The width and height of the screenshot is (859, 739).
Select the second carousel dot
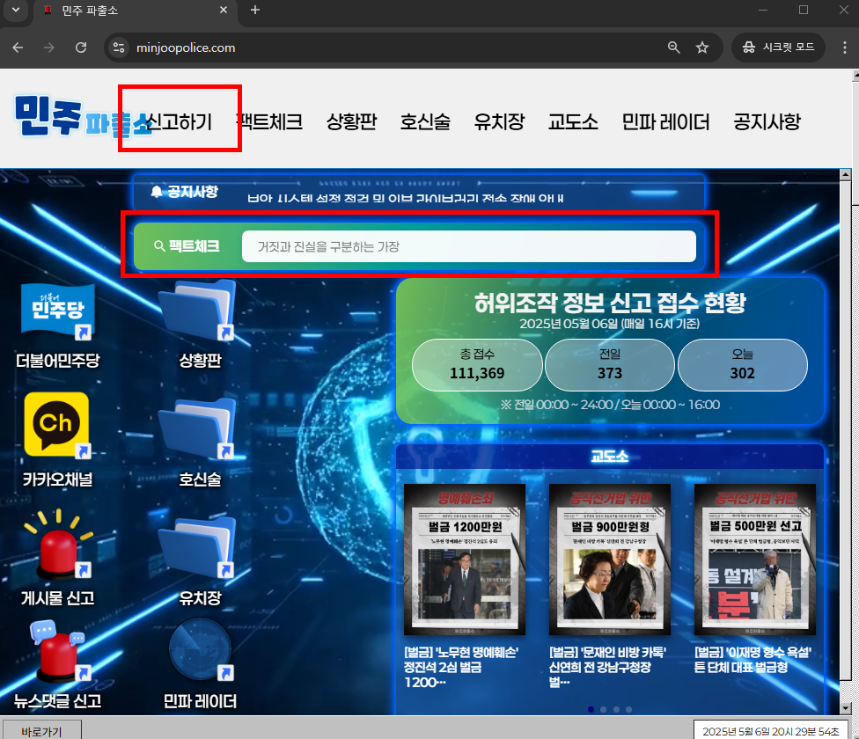click(603, 708)
